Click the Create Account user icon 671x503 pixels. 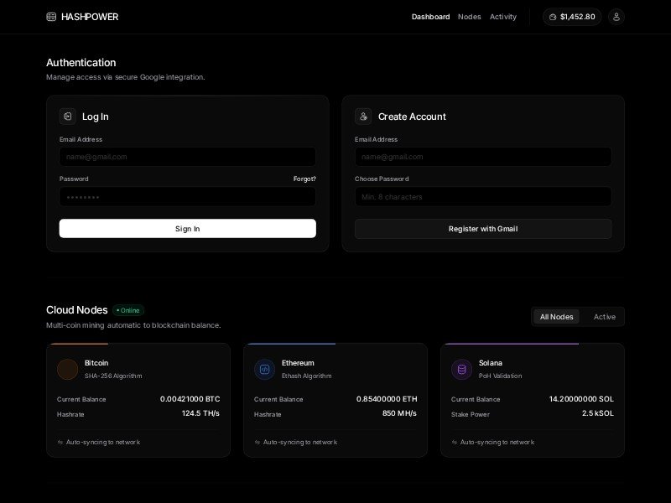363,117
